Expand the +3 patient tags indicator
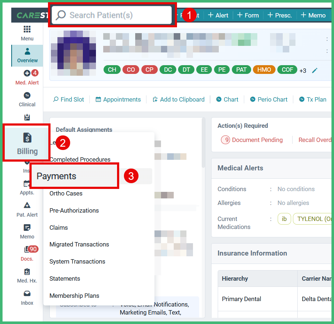This screenshot has width=334, height=324. [303, 70]
